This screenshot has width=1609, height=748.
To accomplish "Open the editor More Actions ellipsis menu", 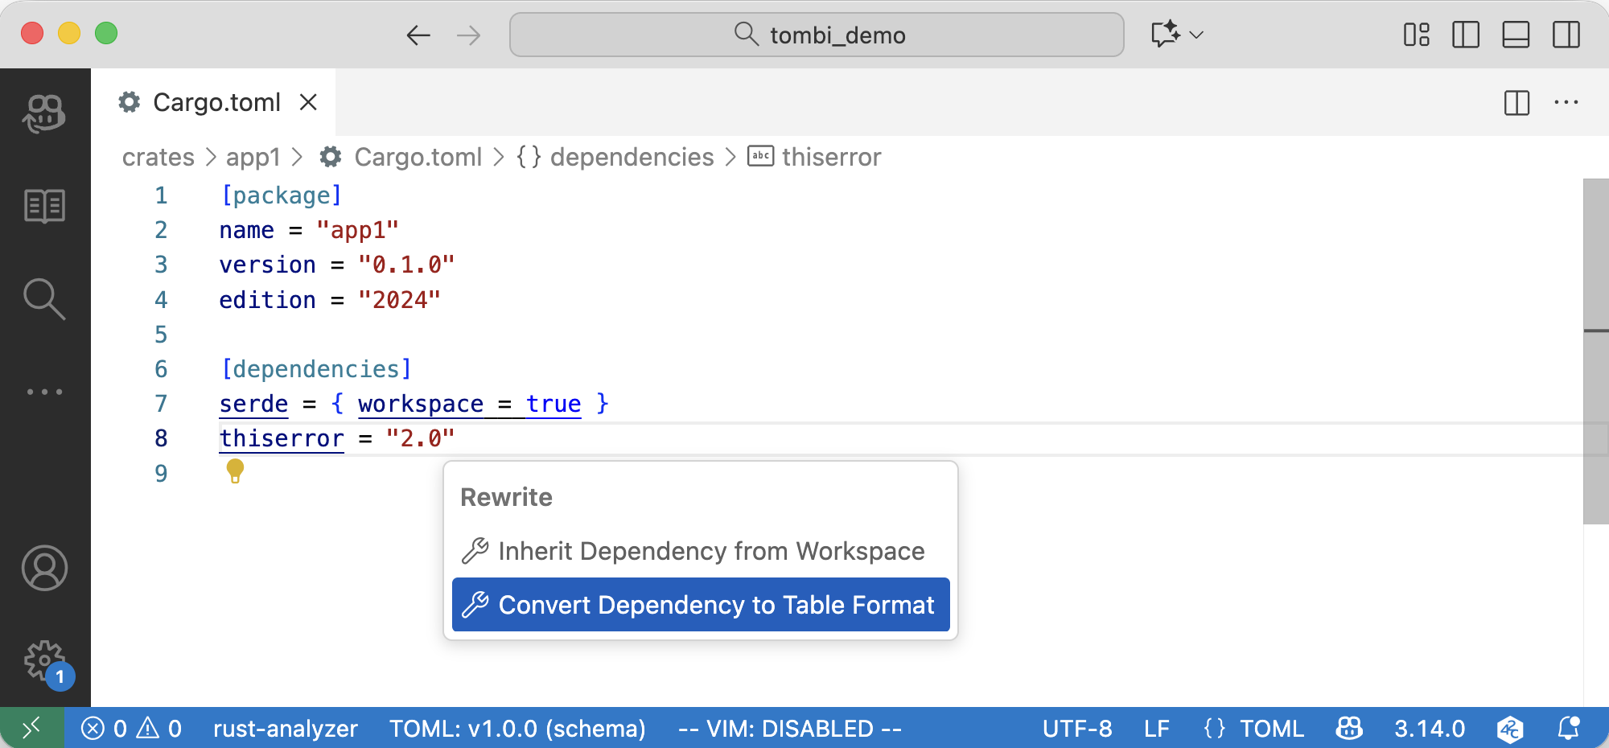I will coord(1566,103).
